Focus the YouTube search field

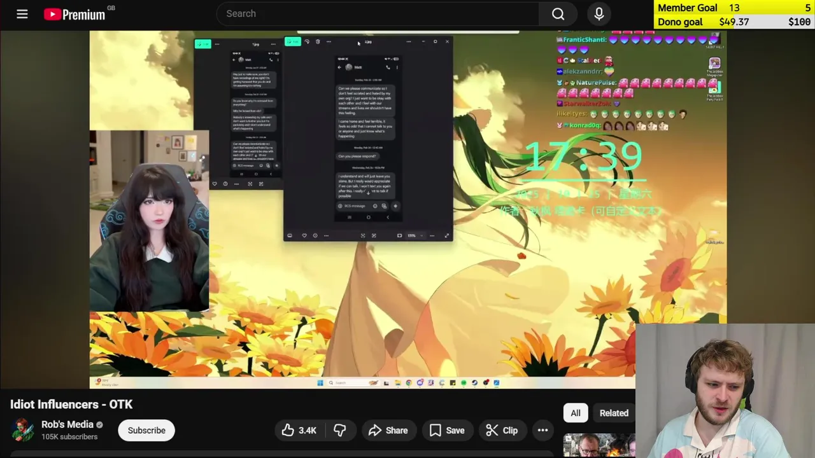pyautogui.click(x=378, y=13)
